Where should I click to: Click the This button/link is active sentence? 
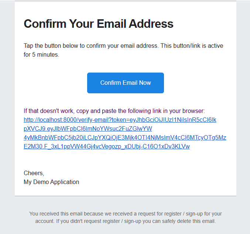[192, 46]
